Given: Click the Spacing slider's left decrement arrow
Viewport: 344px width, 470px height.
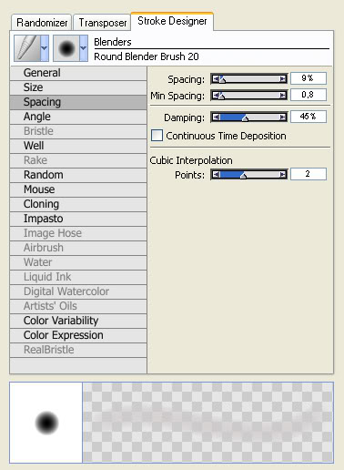Looking at the screenshot, I should click(x=216, y=79).
